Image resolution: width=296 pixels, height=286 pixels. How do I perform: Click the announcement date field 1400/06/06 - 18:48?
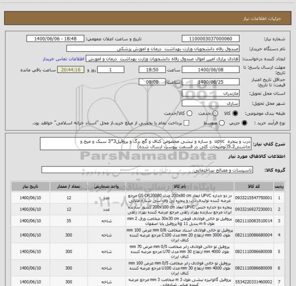pyautogui.click(x=55, y=39)
